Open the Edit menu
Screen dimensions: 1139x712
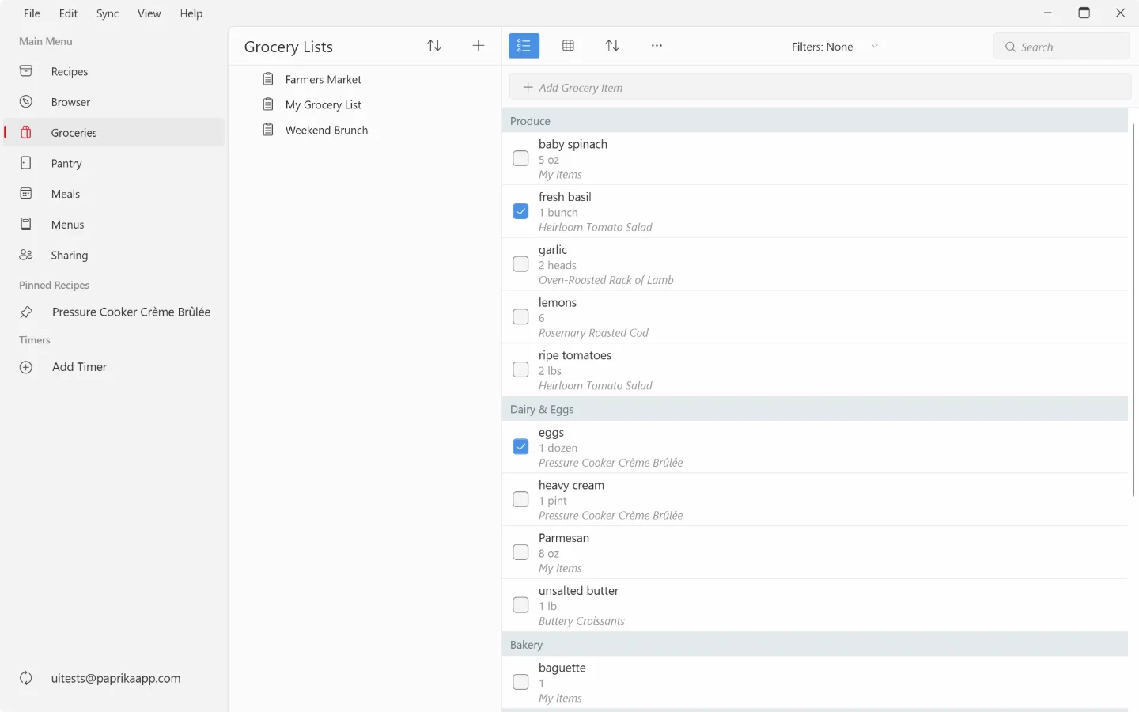tap(69, 13)
